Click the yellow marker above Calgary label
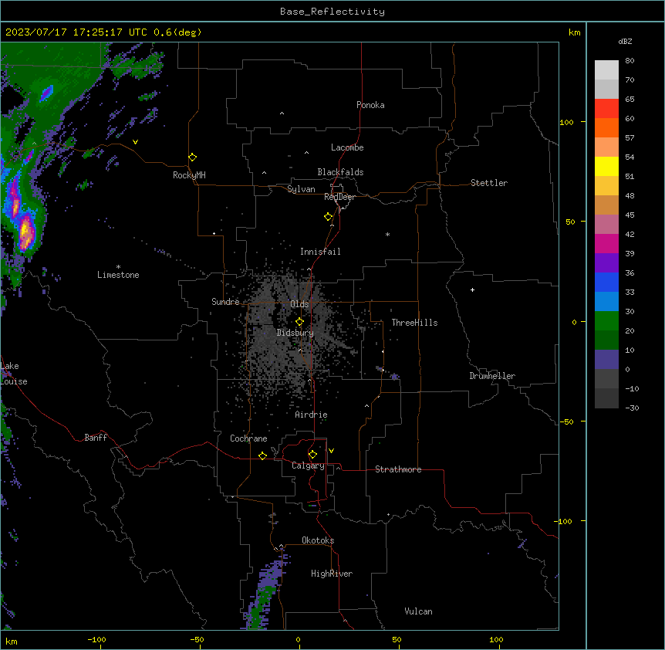The image size is (665, 650). 312,455
